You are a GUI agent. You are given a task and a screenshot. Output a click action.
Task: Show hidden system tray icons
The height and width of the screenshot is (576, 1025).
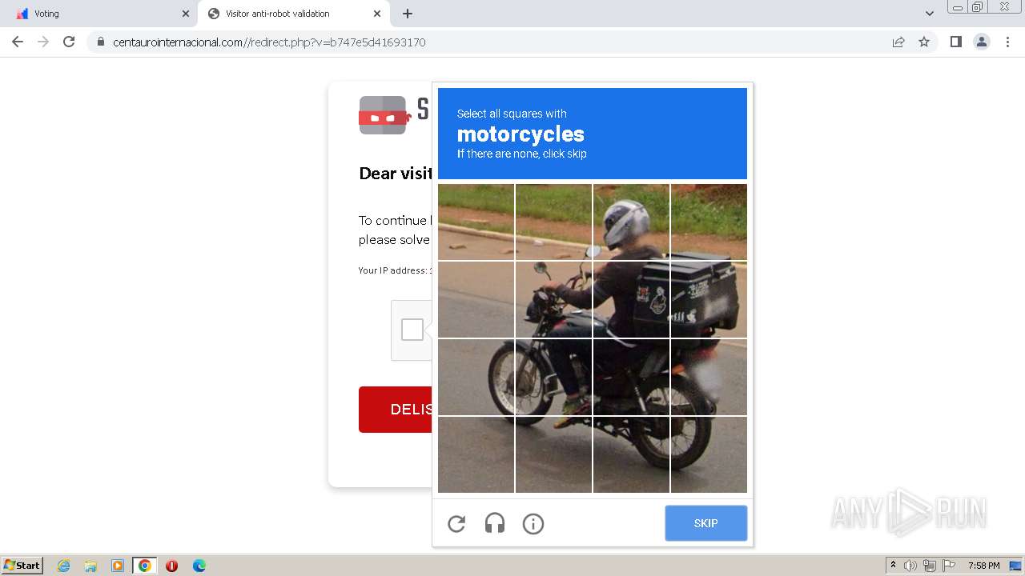point(893,566)
